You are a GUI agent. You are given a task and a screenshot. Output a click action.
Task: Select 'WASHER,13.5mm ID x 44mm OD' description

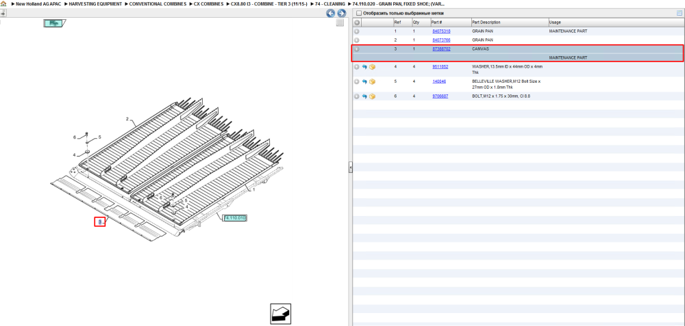[507, 70]
